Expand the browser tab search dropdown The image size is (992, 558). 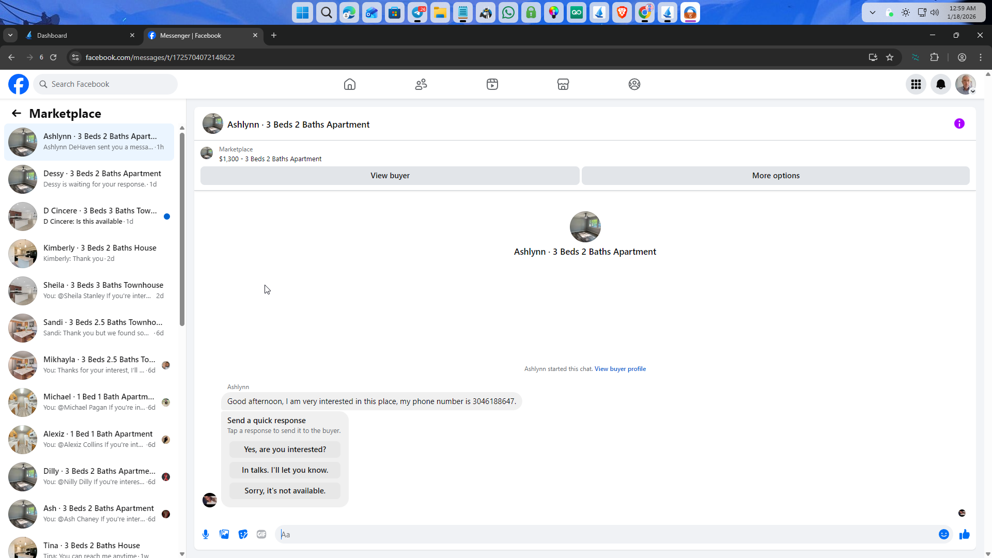[10, 35]
